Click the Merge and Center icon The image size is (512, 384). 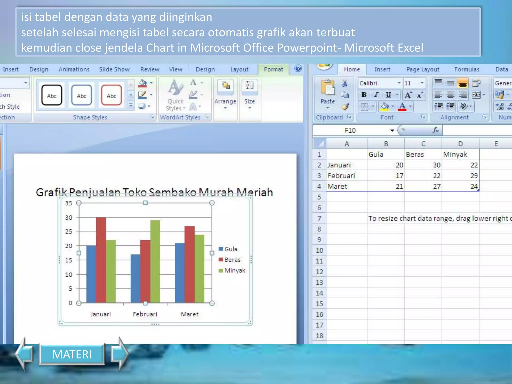click(x=476, y=95)
